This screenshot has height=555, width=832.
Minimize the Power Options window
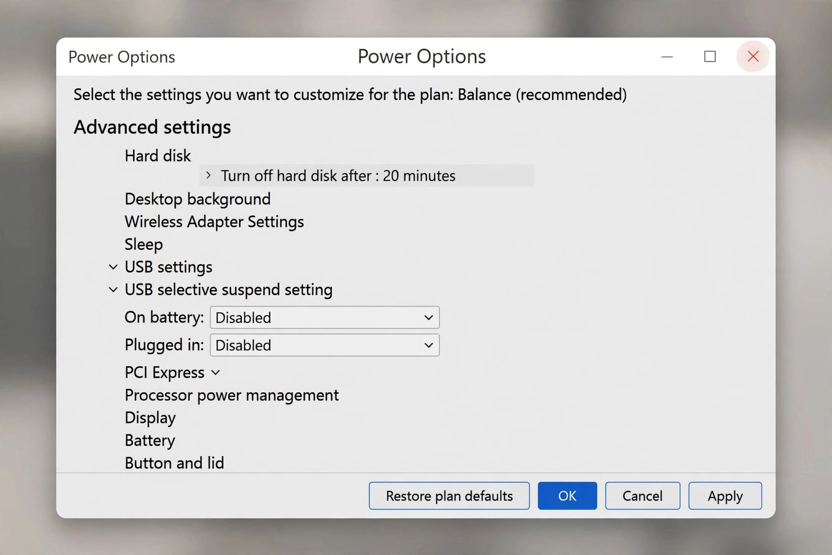click(x=667, y=57)
